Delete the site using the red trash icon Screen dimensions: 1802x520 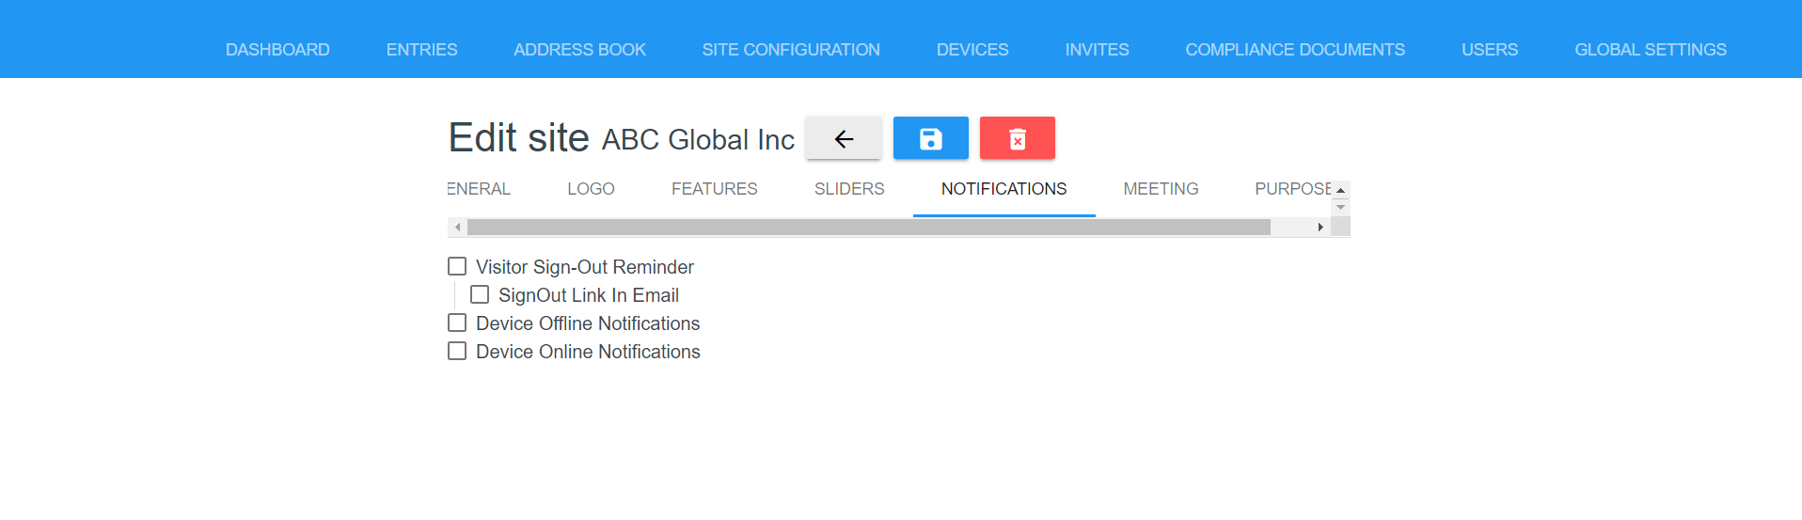(1017, 138)
